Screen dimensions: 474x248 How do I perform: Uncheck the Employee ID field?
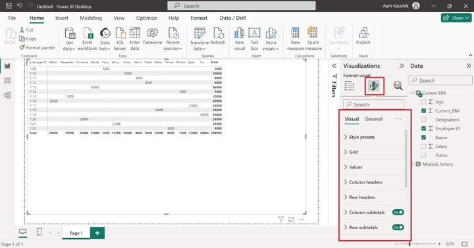(423, 128)
